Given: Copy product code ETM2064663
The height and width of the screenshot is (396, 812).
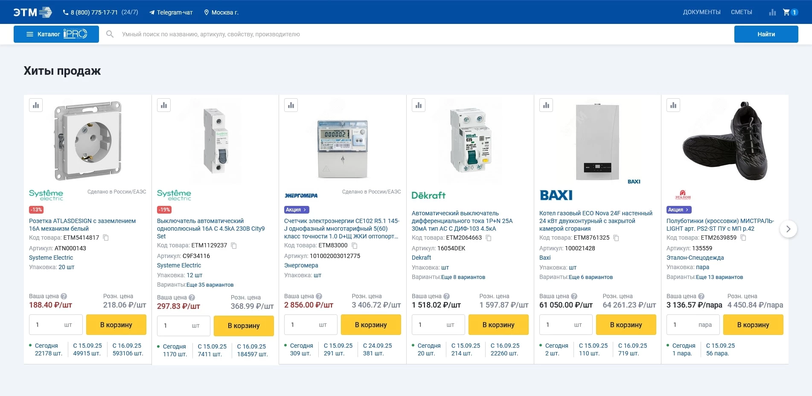Looking at the screenshot, I should pos(489,238).
